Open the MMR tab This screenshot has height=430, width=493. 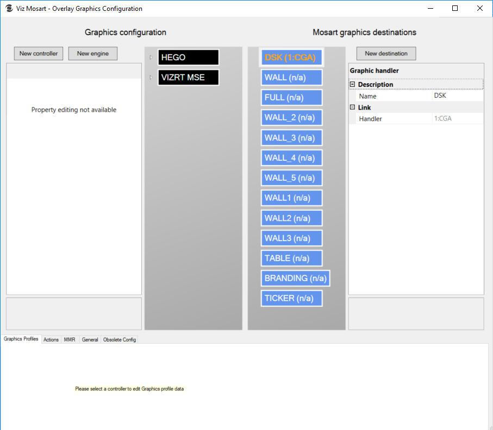point(70,339)
